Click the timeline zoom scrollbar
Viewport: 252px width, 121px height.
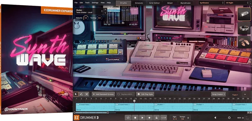click(x=91, y=113)
